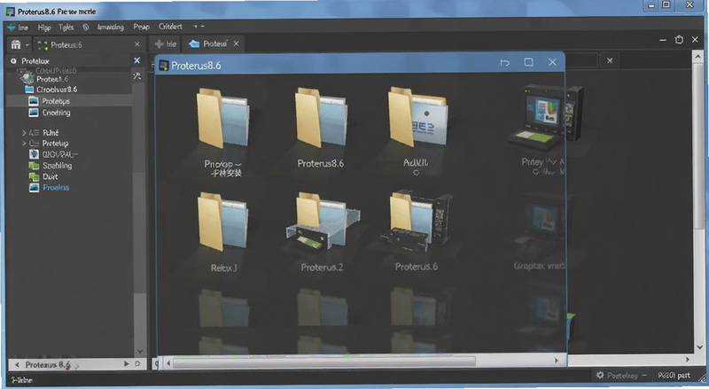Image resolution: width=709 pixels, height=389 pixels.
Task: Open the Critelert menu
Action: point(170,27)
